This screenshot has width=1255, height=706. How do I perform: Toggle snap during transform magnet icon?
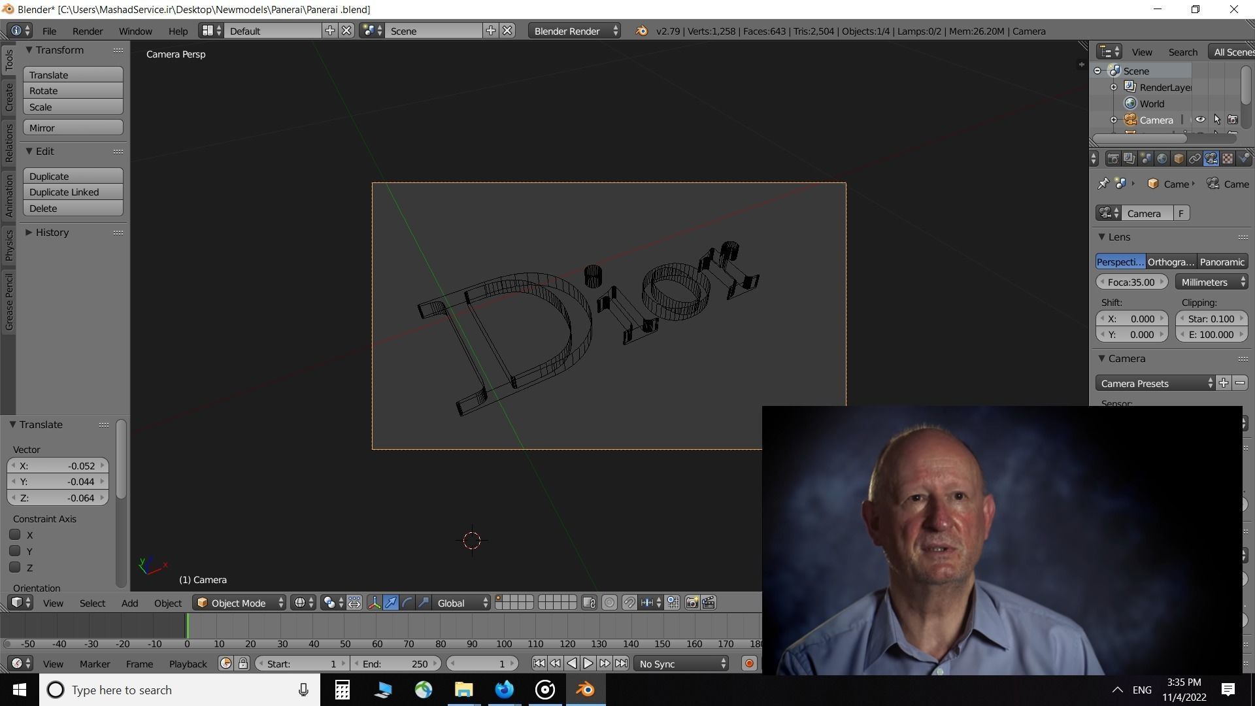[629, 603]
